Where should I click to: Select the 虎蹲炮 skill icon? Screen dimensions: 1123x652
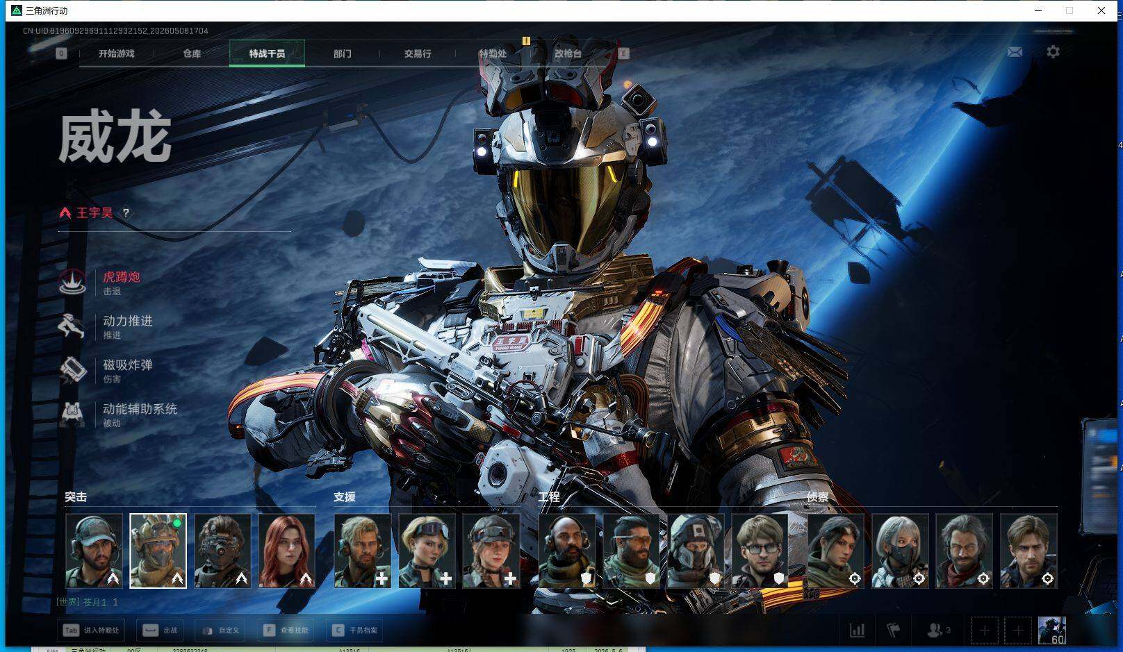(x=73, y=281)
